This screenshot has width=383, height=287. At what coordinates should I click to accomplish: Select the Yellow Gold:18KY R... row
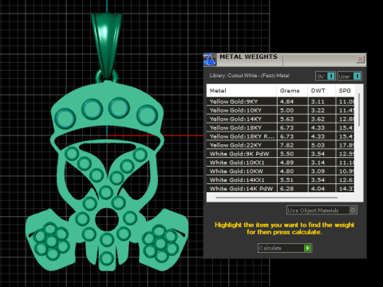tap(281, 136)
